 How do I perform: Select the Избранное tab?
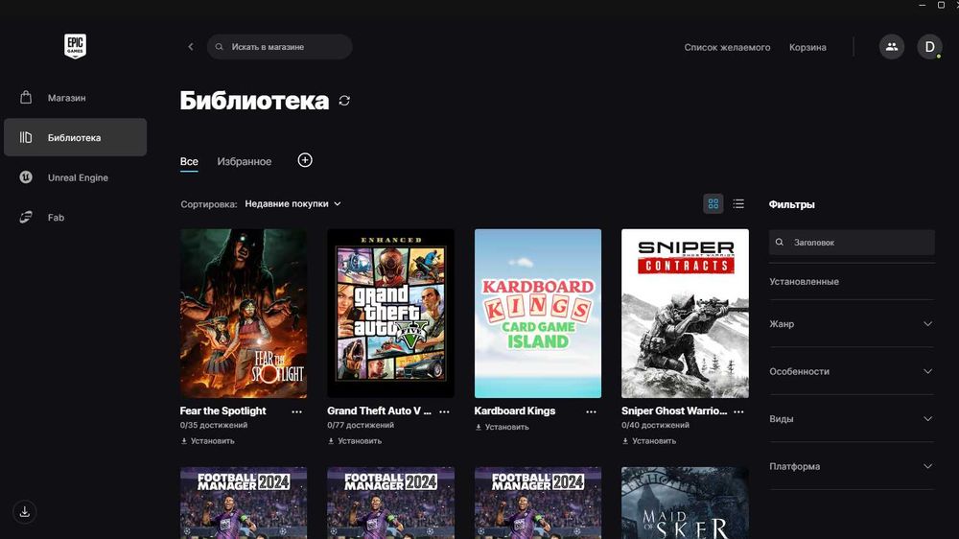pos(244,161)
